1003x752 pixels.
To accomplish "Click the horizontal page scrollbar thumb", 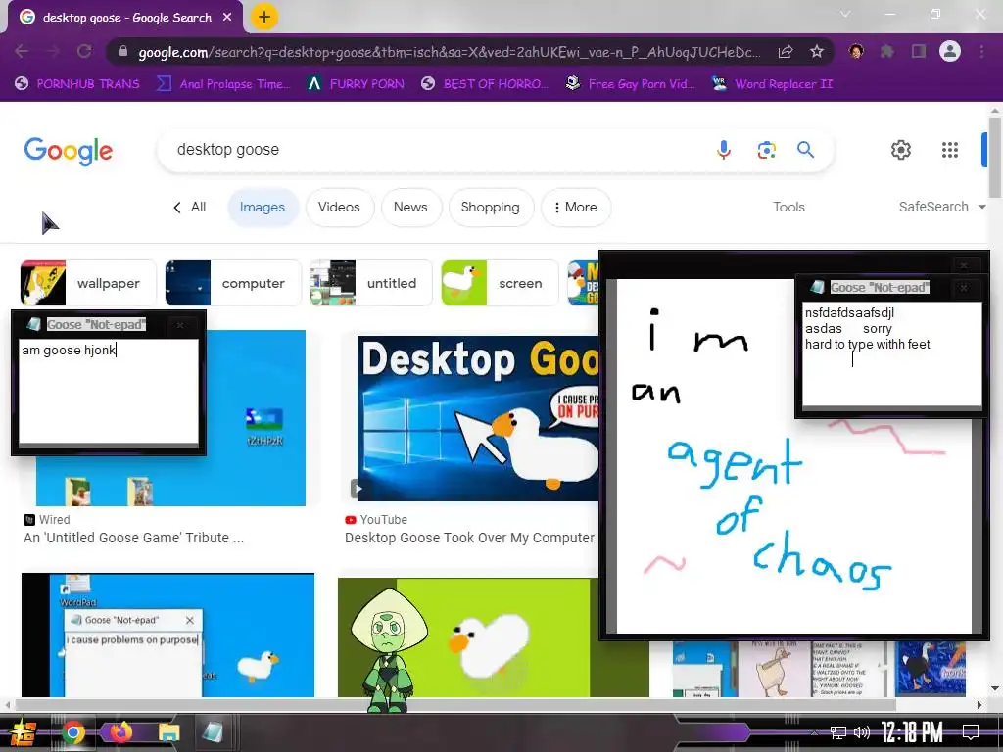I will 454,705.
